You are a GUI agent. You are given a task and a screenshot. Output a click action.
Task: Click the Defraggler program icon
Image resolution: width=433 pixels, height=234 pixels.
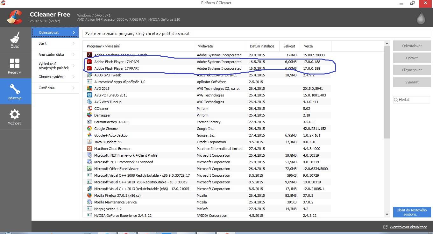point(89,115)
